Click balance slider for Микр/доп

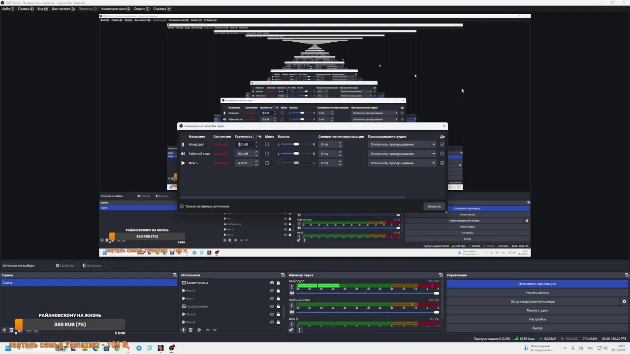pos(296,145)
